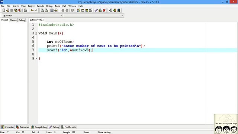Switch to the Classes sidebar tab

(13, 20)
